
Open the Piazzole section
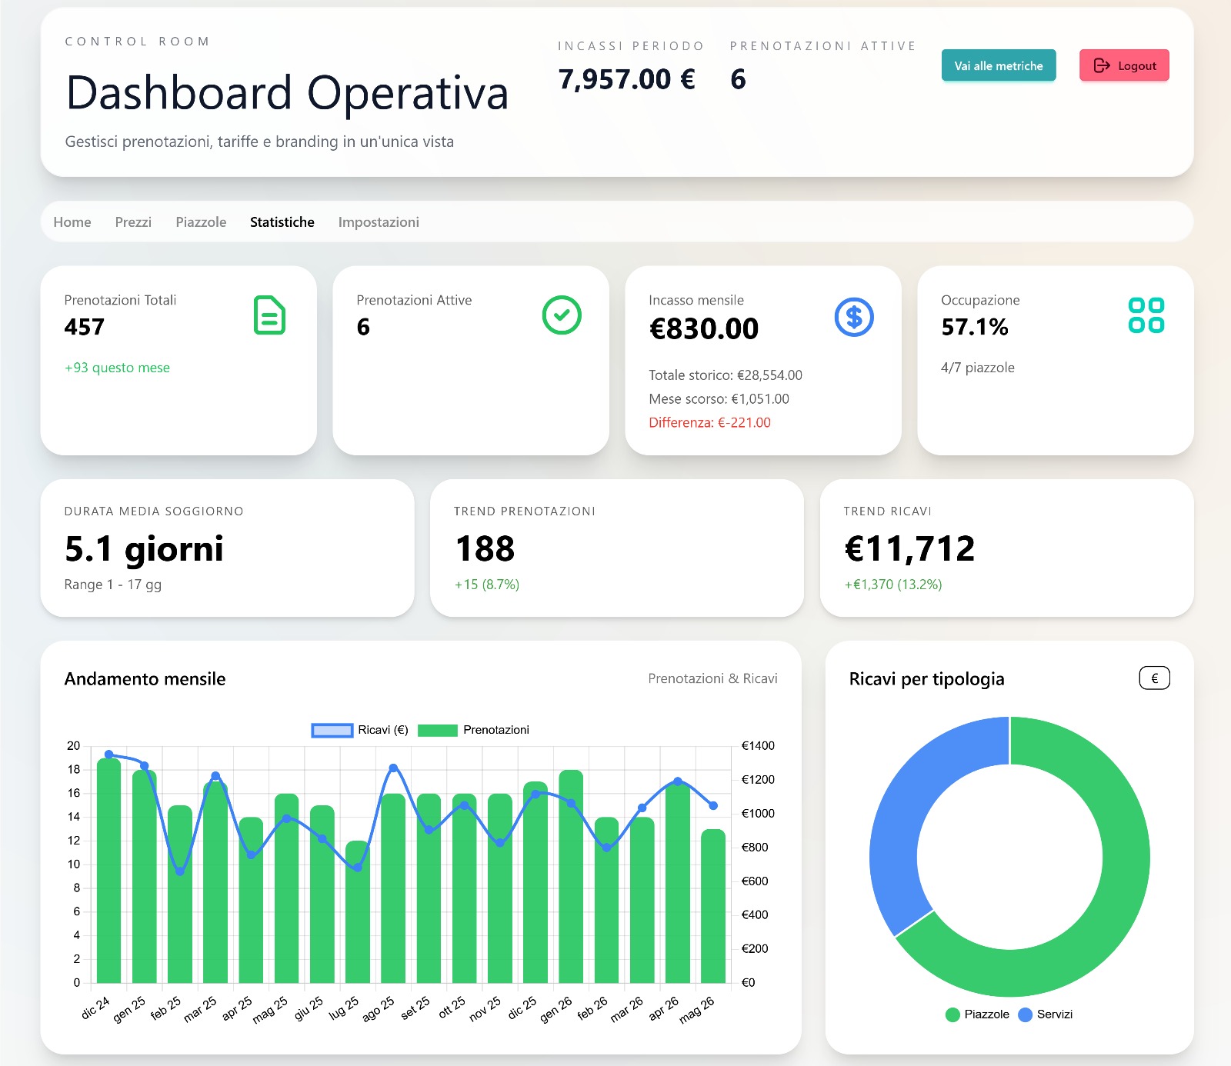(202, 222)
